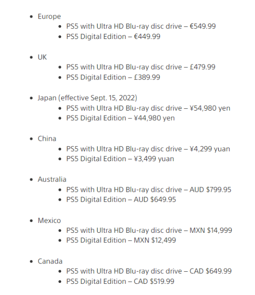Click the China region heading

click(x=47, y=138)
